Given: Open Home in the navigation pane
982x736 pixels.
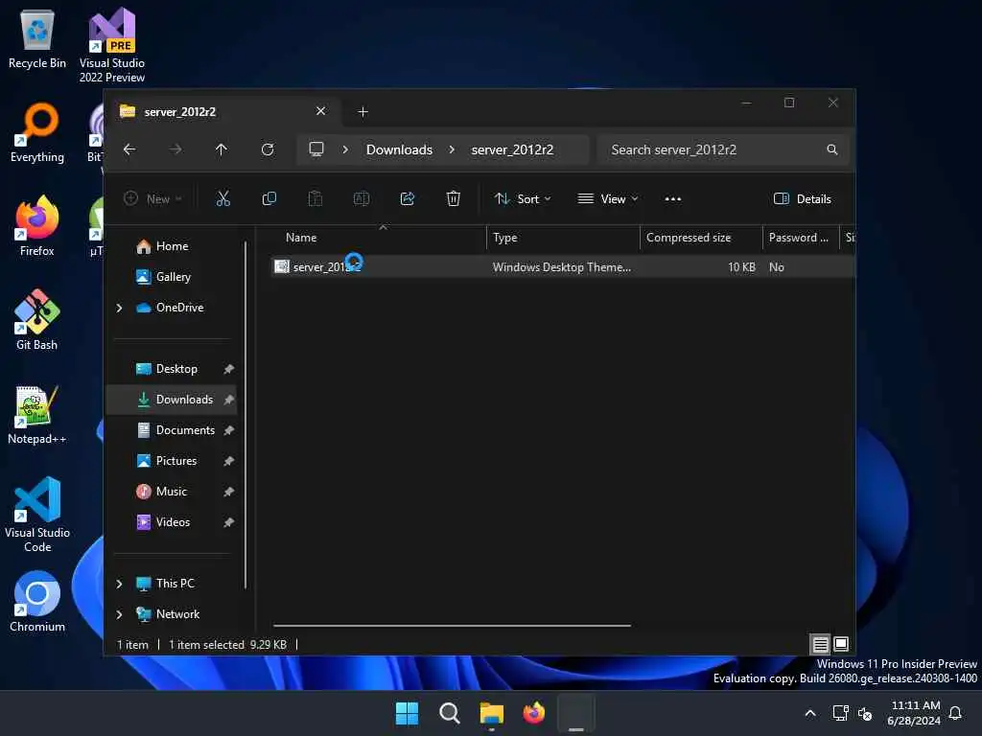Looking at the screenshot, I should click(172, 246).
